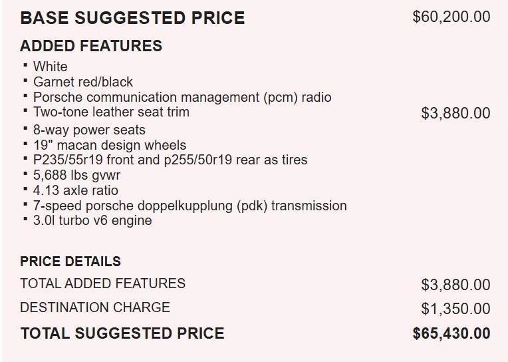Click the Price Details heading
508x362 pixels.
70,262
